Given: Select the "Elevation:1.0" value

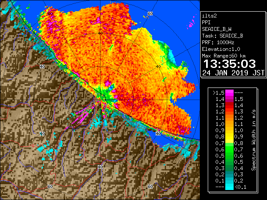Looking at the screenshot, I should click(x=221, y=49).
